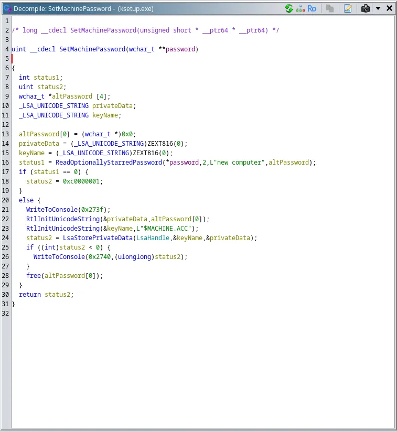Image resolution: width=397 pixels, height=432 pixels.
Task: Click the 0xc0000001 status constant
Action: pos(83,181)
